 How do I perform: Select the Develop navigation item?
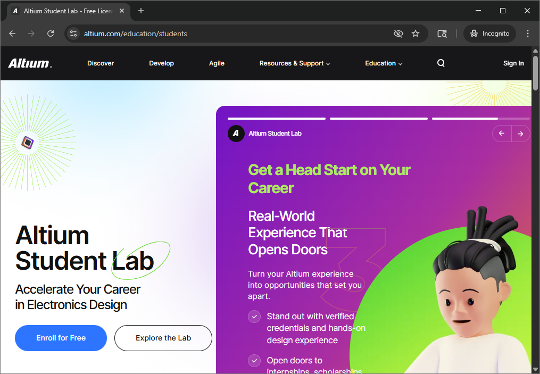(161, 63)
